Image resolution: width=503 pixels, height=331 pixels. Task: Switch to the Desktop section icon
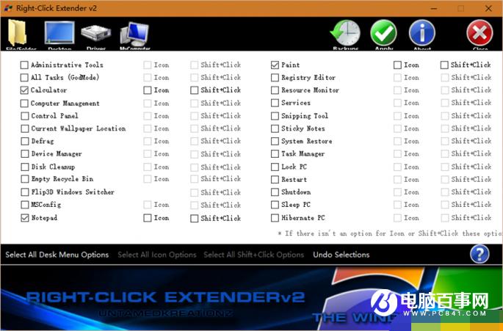[x=59, y=33]
